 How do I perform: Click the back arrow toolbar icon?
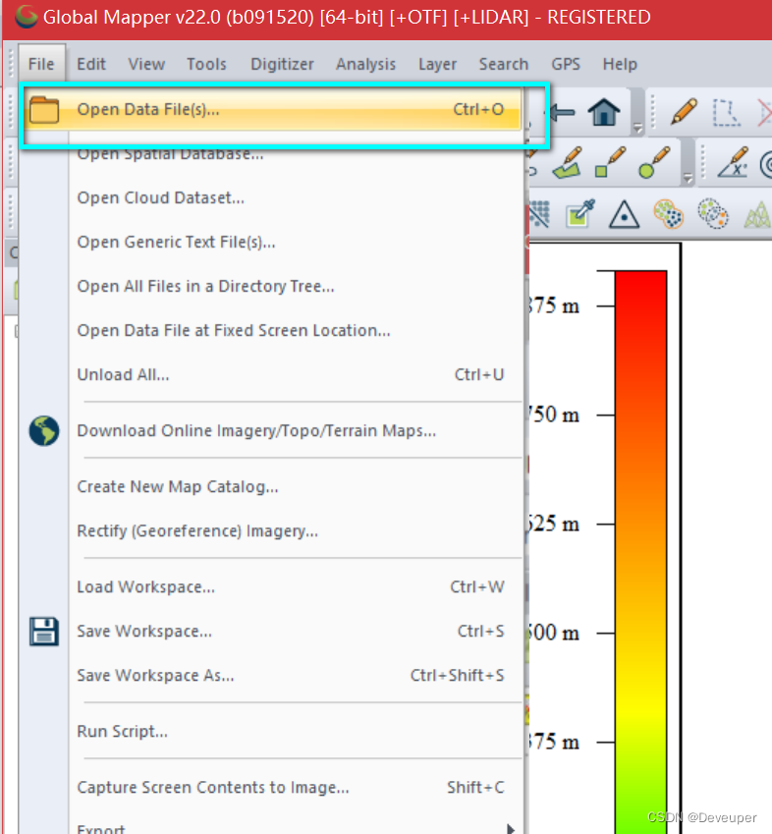point(563,112)
